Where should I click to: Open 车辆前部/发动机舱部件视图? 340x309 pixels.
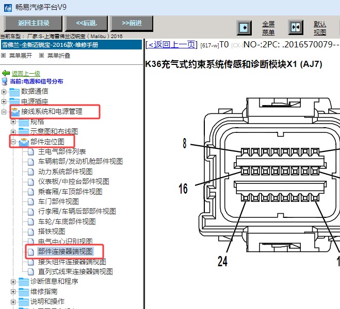tap(80, 161)
